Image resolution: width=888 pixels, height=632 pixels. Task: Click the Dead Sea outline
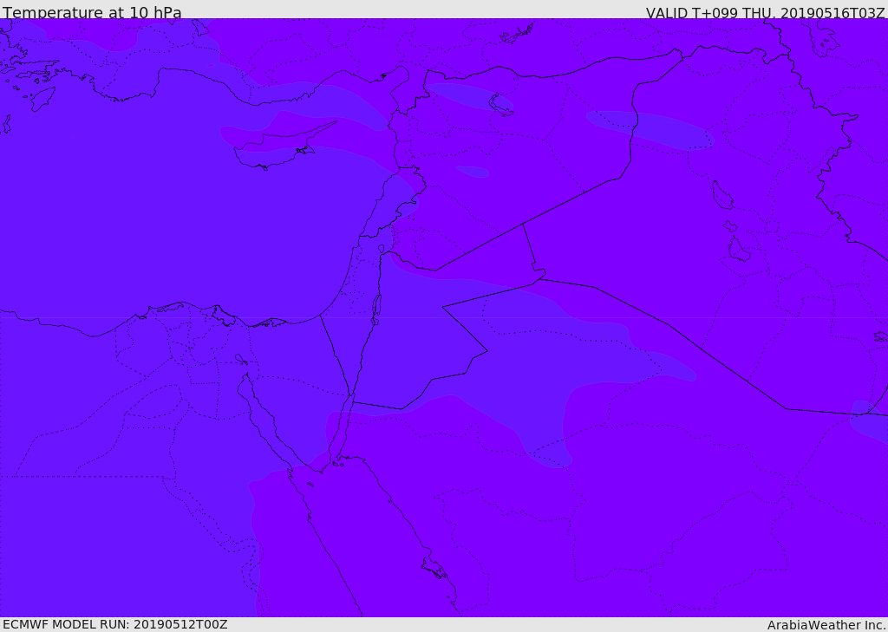click(376, 309)
